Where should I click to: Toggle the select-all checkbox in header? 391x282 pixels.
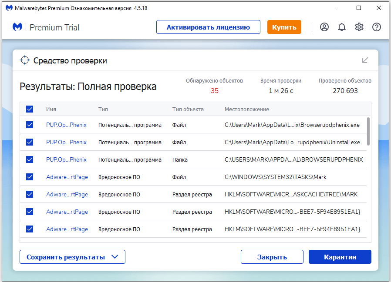coord(30,109)
